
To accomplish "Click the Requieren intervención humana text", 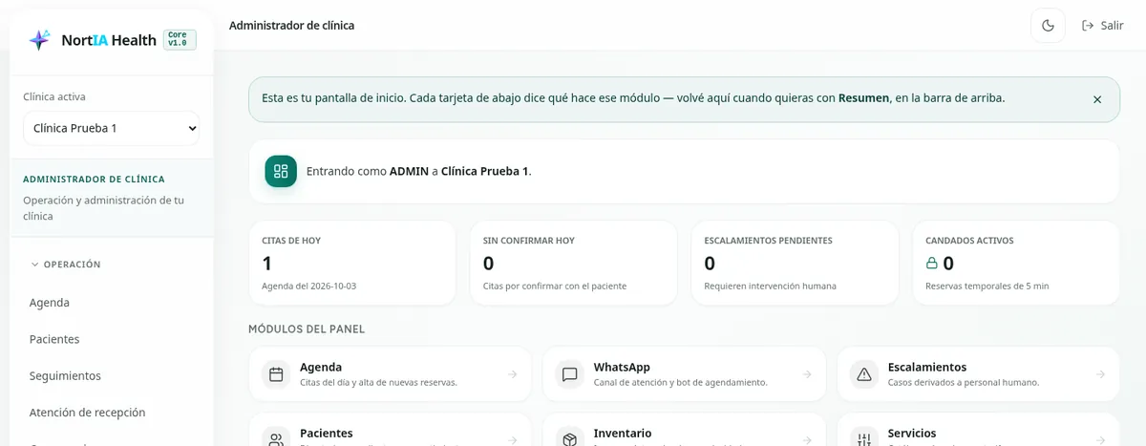I will coord(770,286).
